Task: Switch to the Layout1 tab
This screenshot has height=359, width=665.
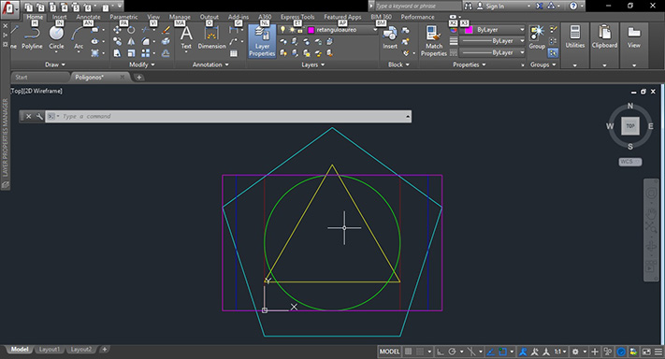Action: [50, 350]
